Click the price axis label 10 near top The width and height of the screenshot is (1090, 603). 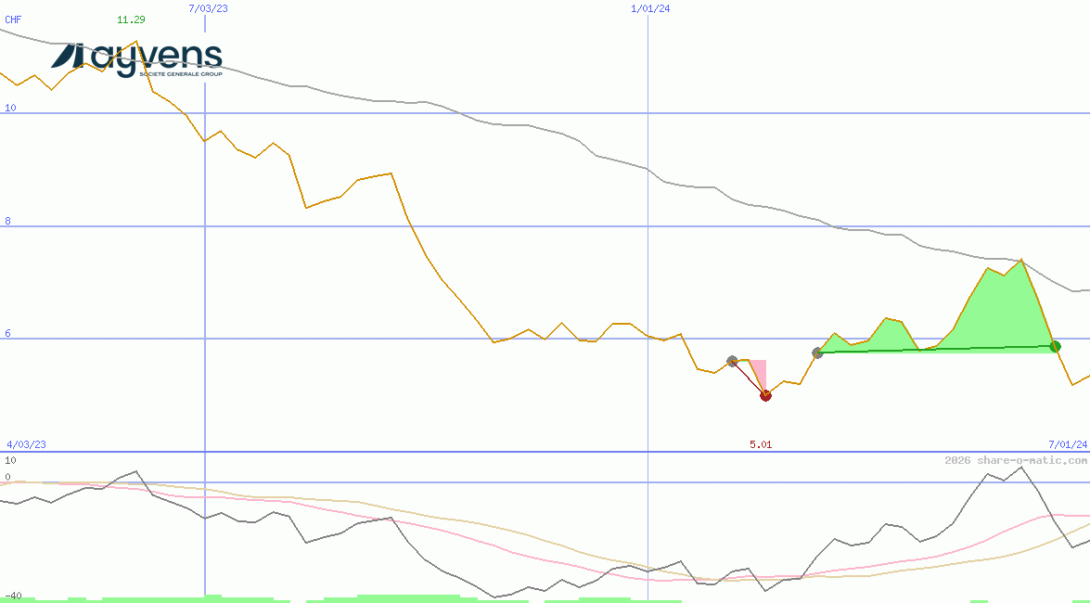click(10, 108)
